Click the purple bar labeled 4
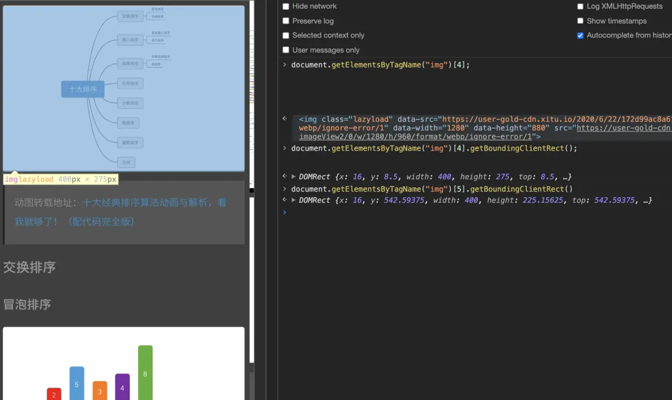672x400 pixels. pos(122,387)
